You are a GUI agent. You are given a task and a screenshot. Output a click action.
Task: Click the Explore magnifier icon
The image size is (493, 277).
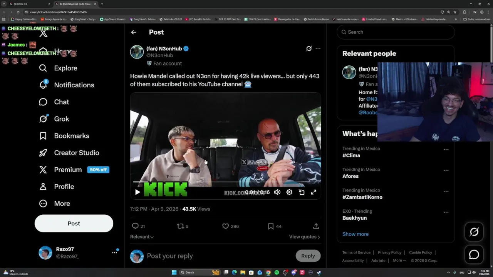[43, 68]
